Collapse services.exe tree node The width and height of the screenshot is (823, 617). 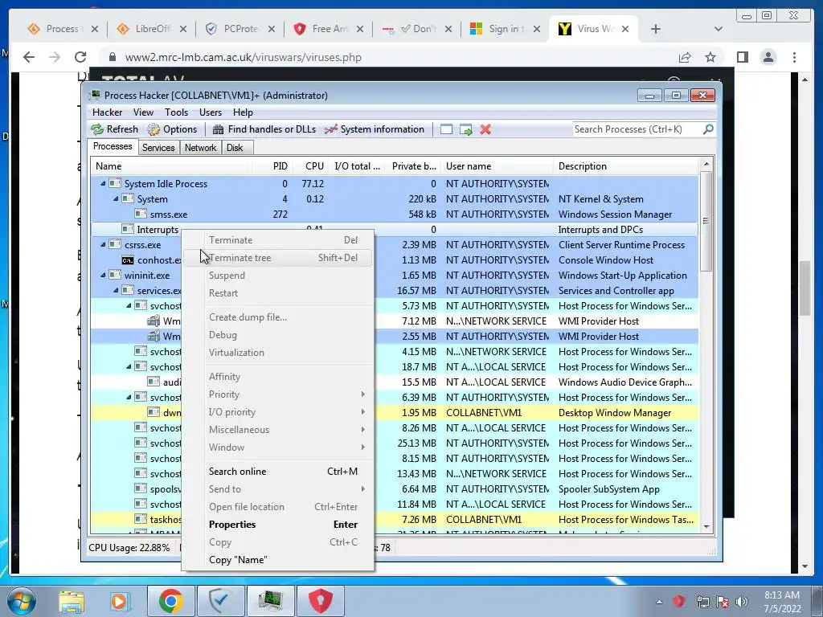pyautogui.click(x=116, y=290)
